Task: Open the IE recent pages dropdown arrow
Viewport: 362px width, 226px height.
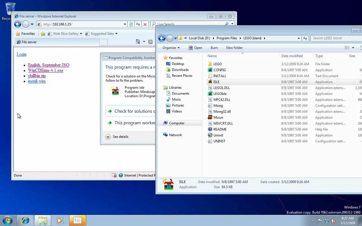Action: pyautogui.click(x=32, y=24)
